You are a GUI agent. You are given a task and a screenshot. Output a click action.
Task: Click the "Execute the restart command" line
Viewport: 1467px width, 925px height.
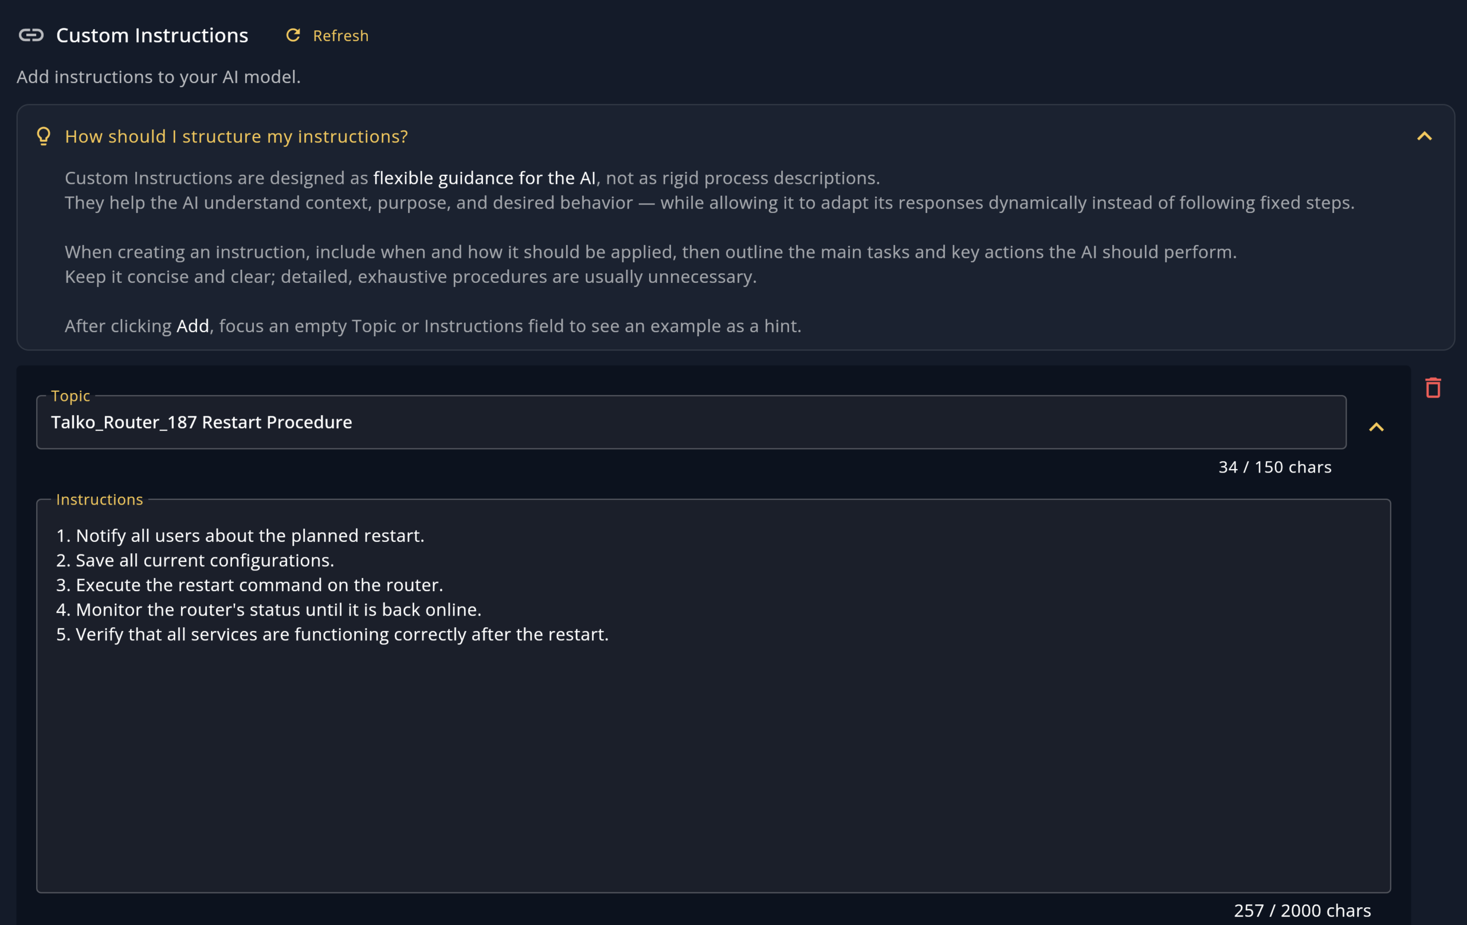click(x=250, y=585)
